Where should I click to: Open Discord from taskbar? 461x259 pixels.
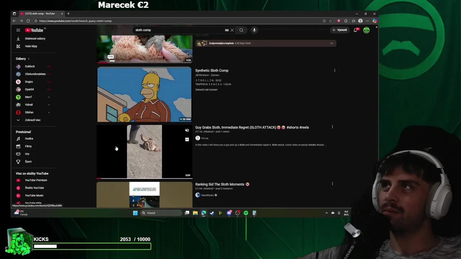click(x=229, y=213)
